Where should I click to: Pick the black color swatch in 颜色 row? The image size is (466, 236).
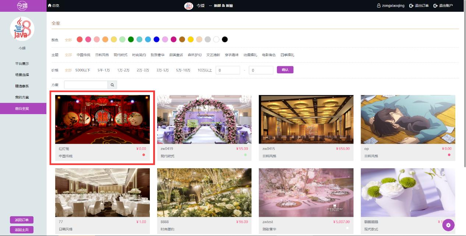point(225,39)
